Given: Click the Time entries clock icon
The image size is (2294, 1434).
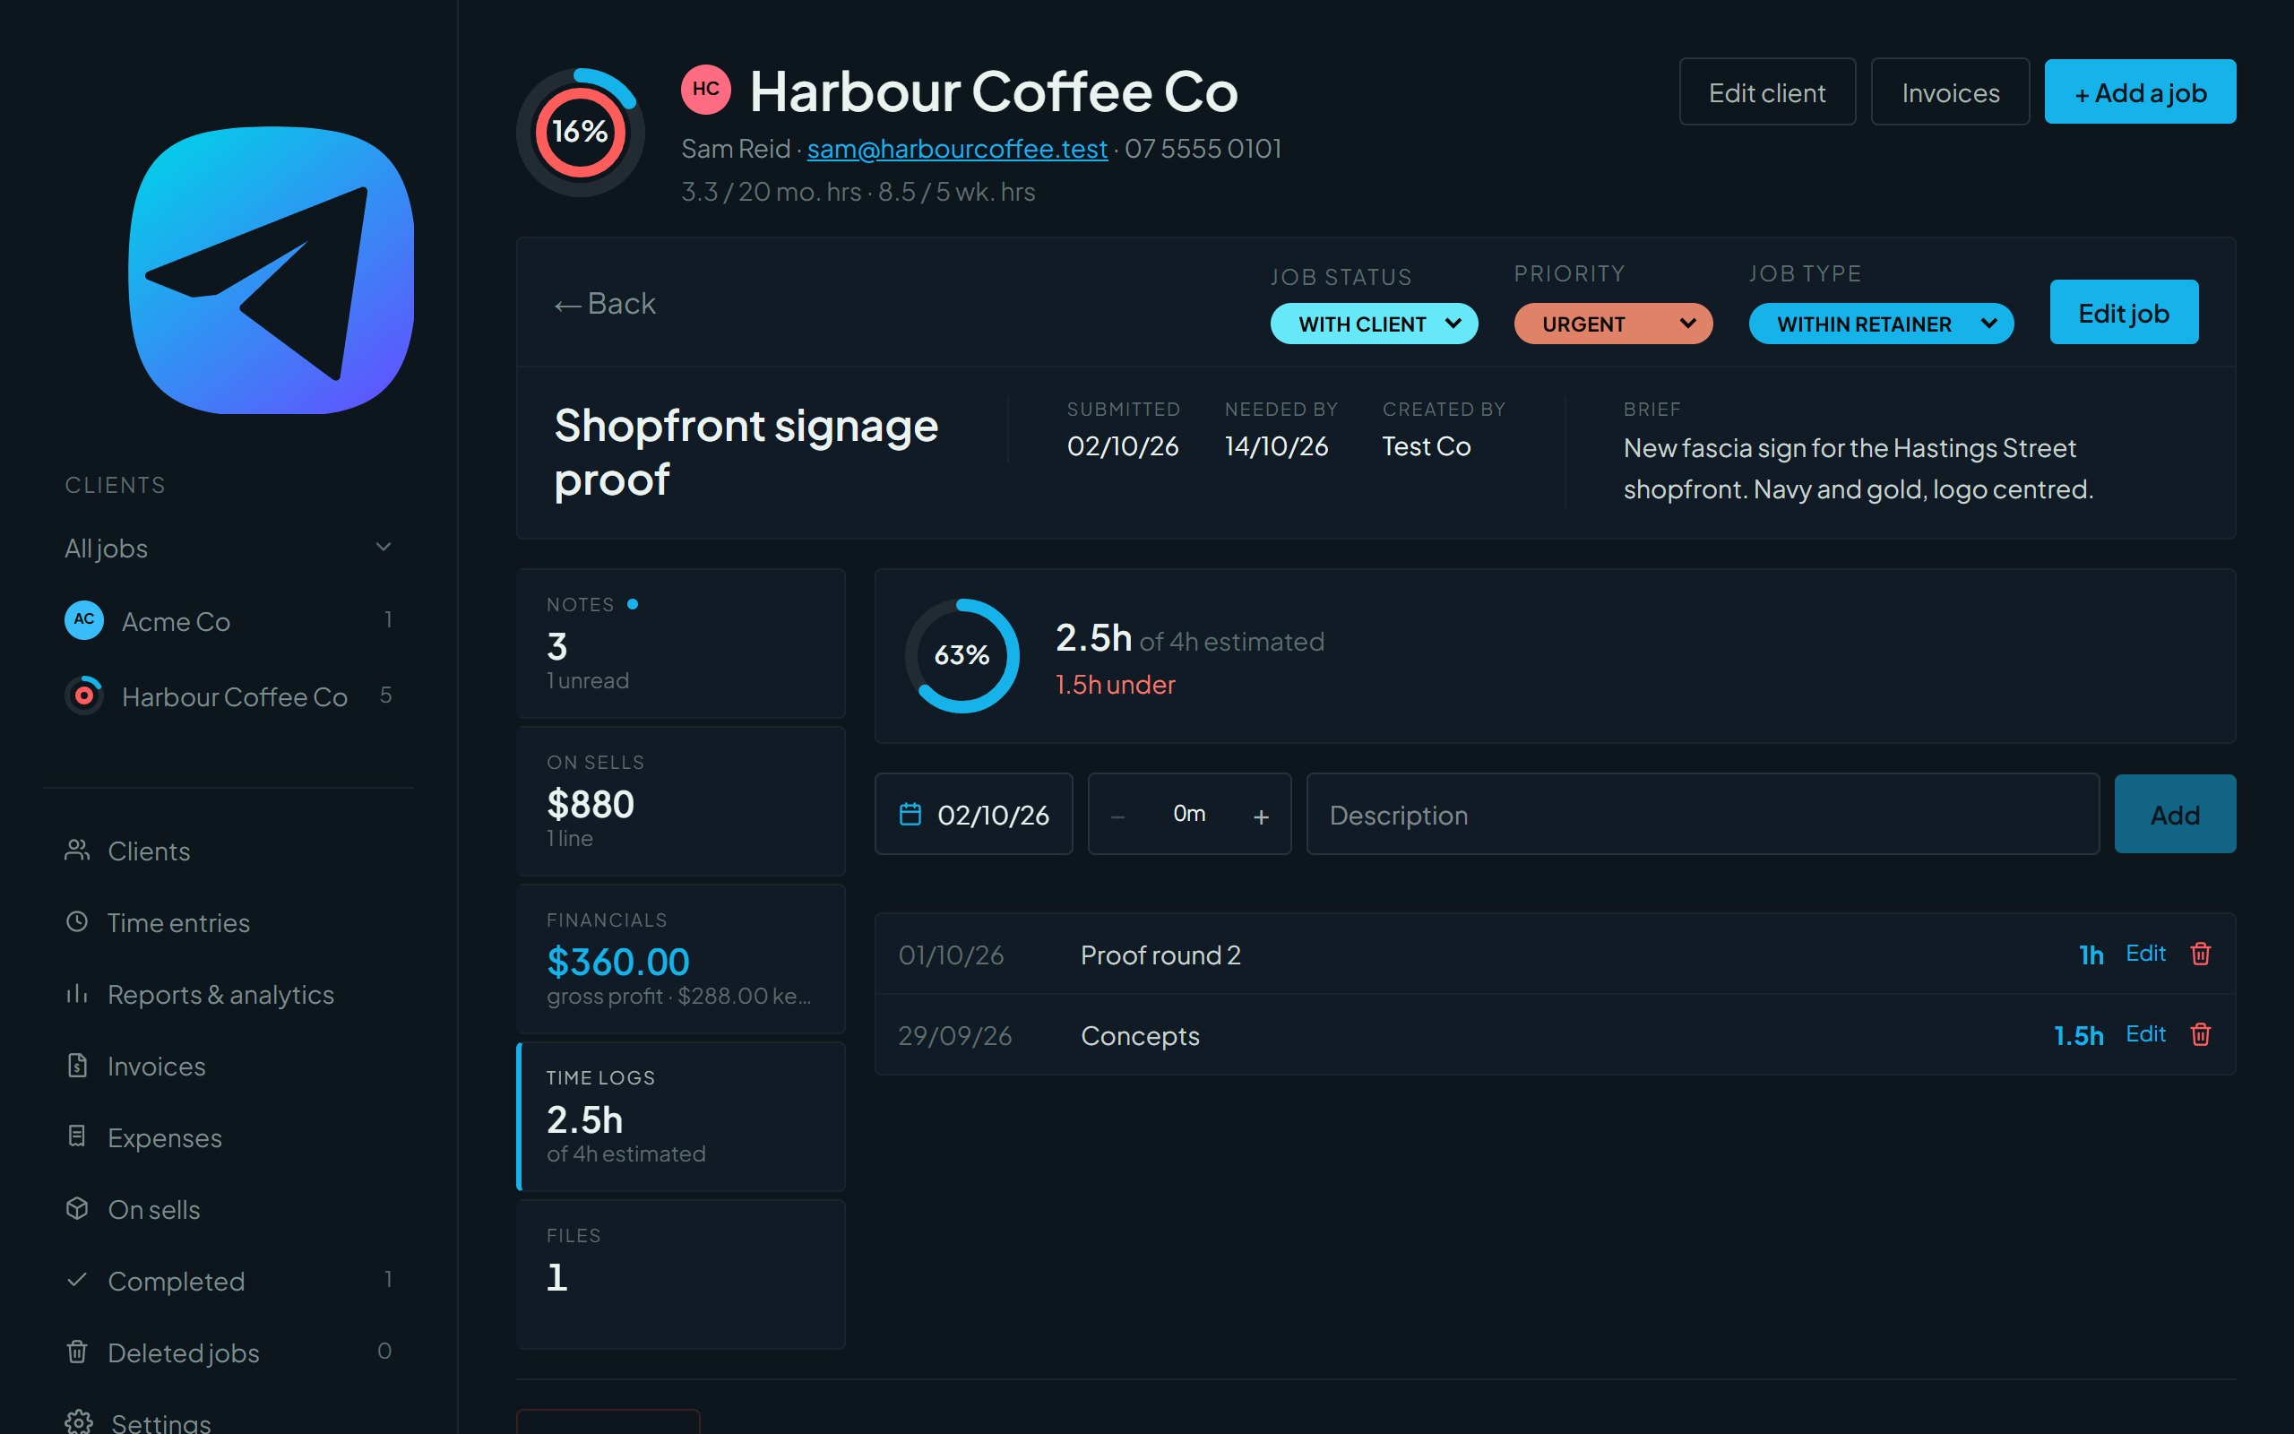Looking at the screenshot, I should click(77, 922).
